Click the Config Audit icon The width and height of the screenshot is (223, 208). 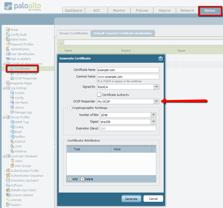[x=8, y=35]
